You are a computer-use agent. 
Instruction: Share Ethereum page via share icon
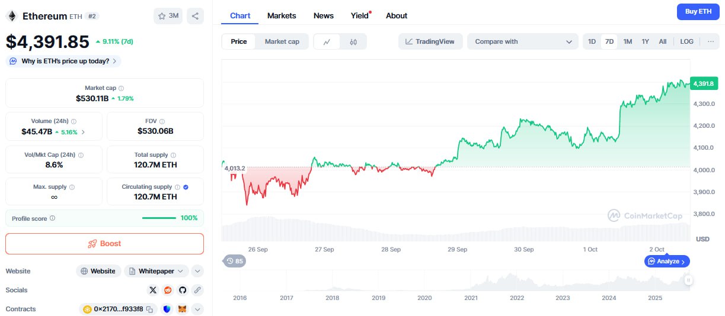195,16
